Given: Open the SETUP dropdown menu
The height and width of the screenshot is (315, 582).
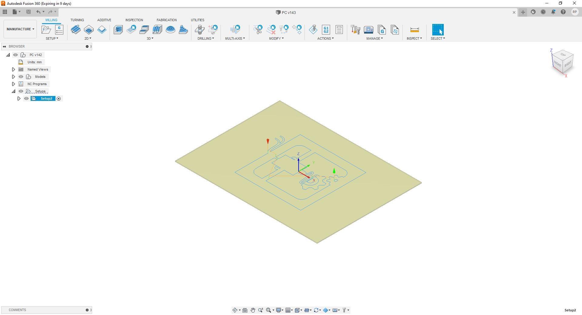Looking at the screenshot, I should coord(52,38).
